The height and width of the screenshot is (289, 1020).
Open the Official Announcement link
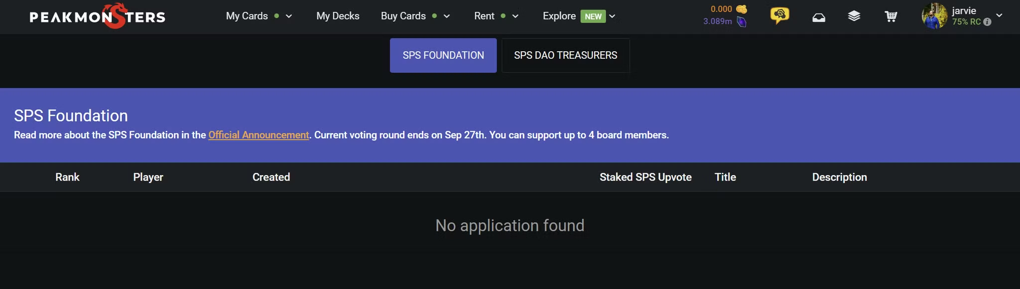[x=258, y=135]
